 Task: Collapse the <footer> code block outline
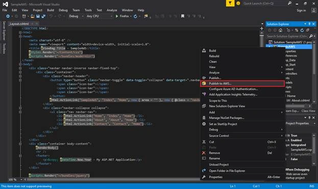tap(20, 156)
